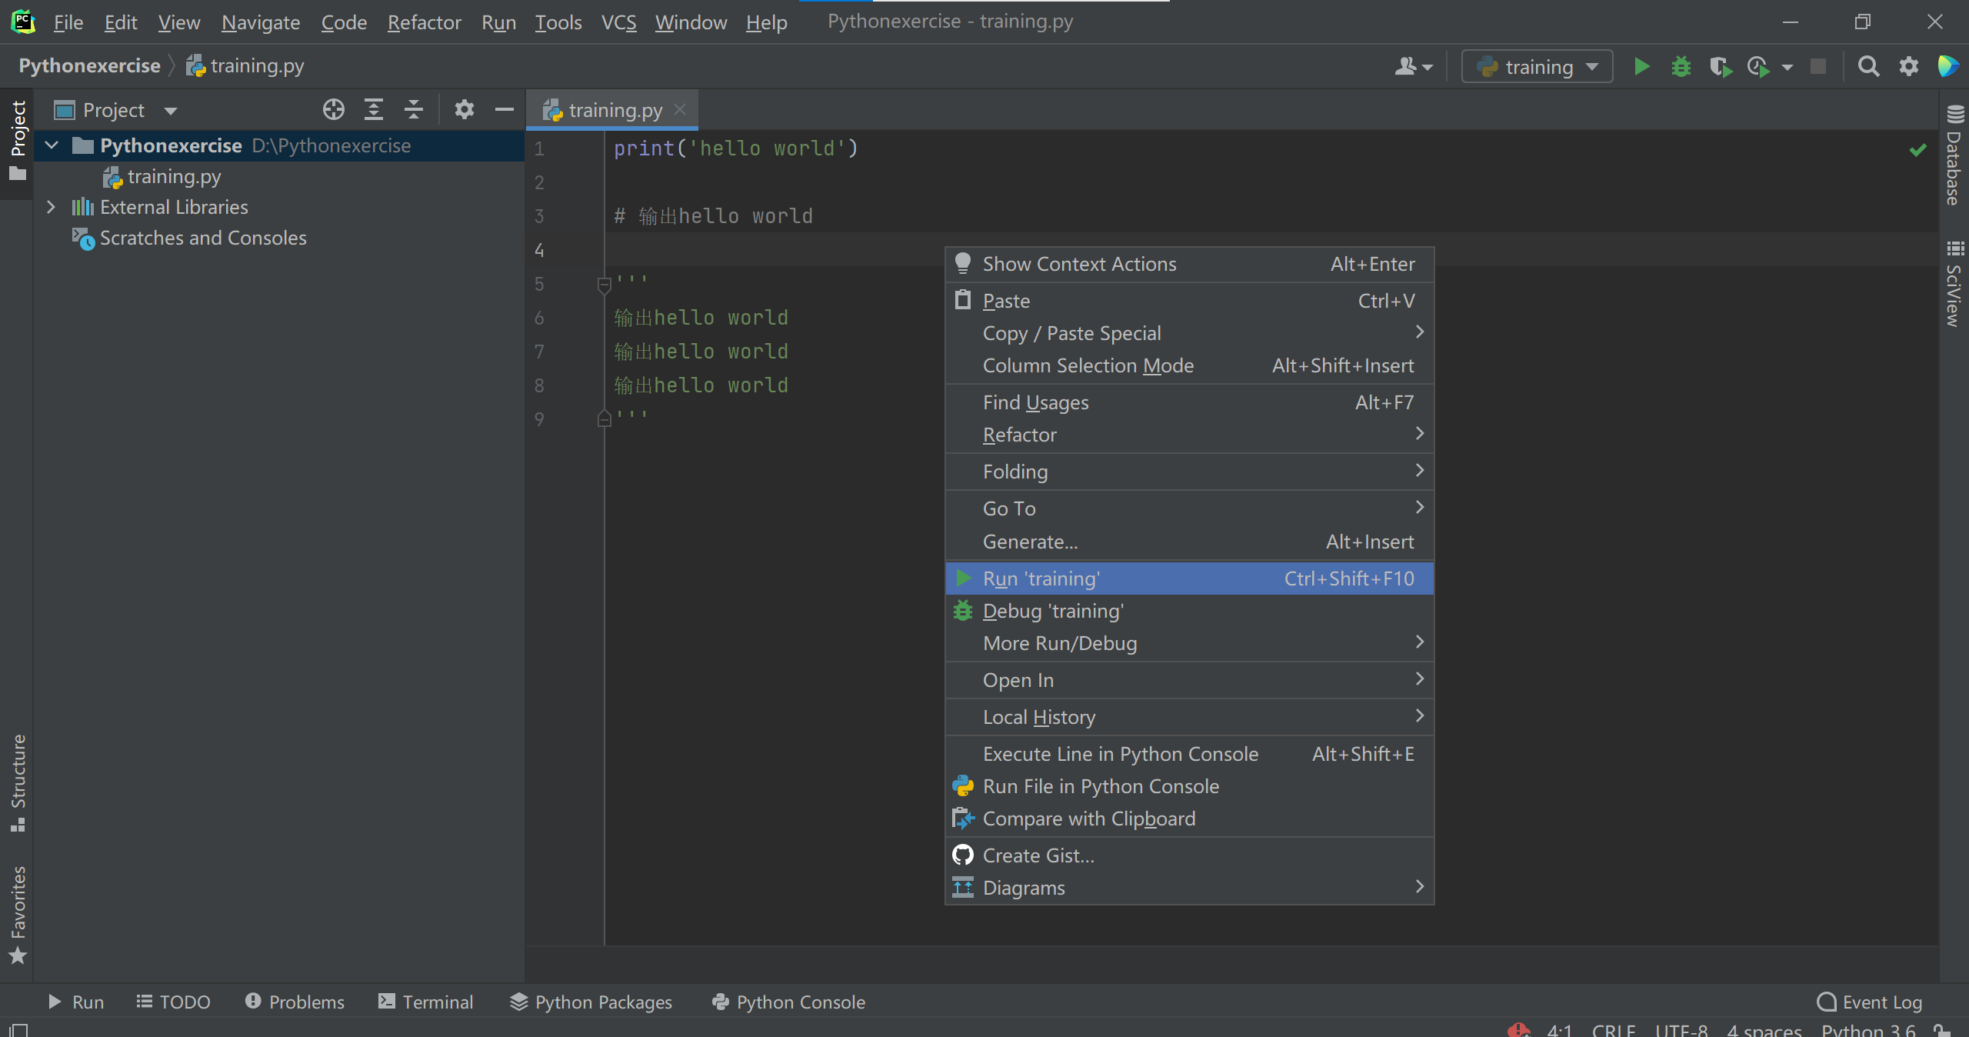Click the Debug bug icon in toolbar
1969x1037 pixels.
point(1681,67)
